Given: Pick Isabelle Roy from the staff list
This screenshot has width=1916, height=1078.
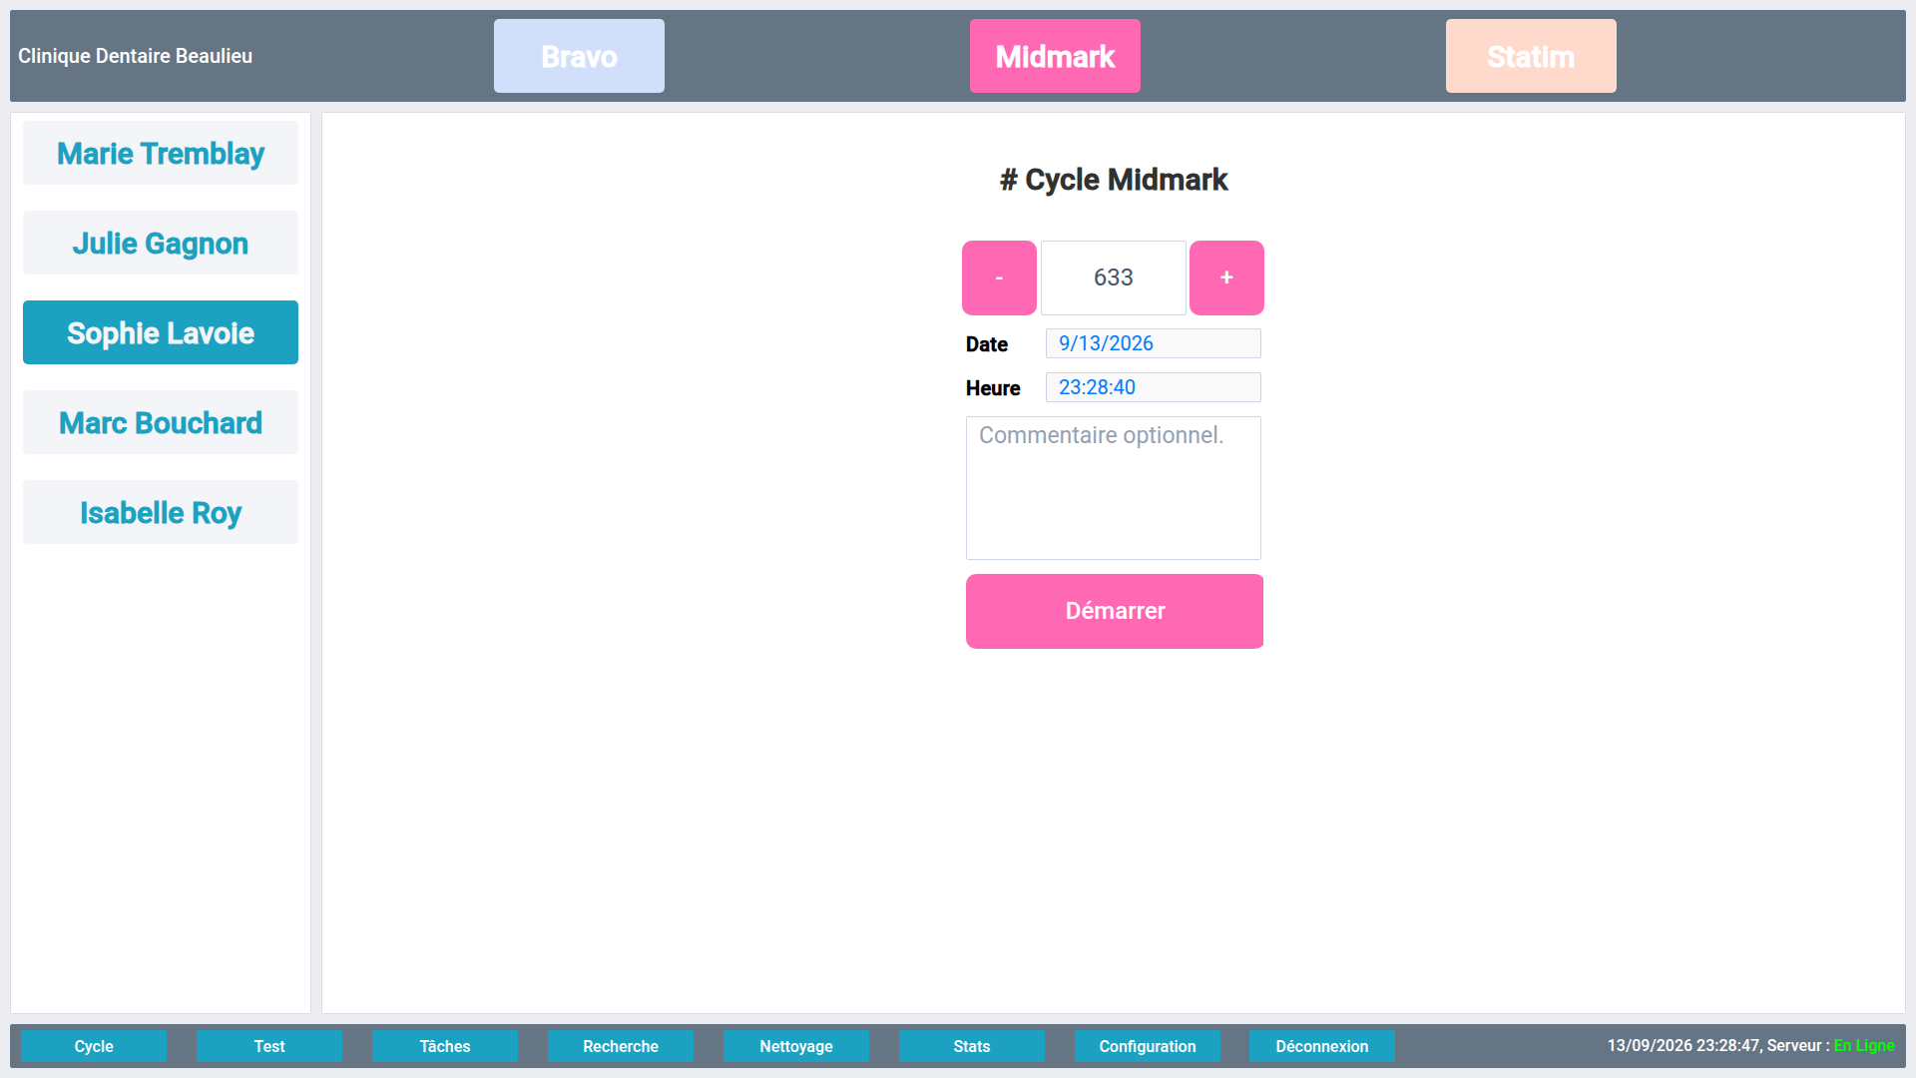Looking at the screenshot, I should (161, 512).
